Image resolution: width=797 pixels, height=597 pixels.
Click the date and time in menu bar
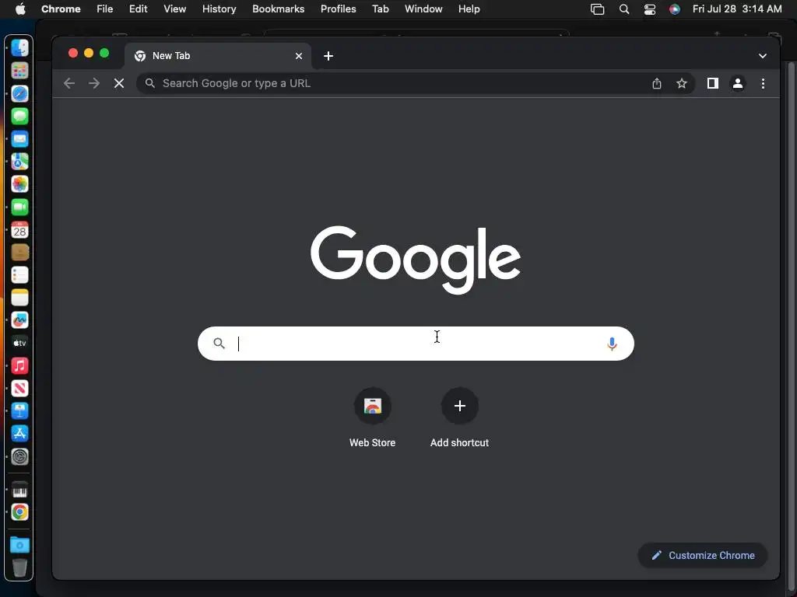737,9
